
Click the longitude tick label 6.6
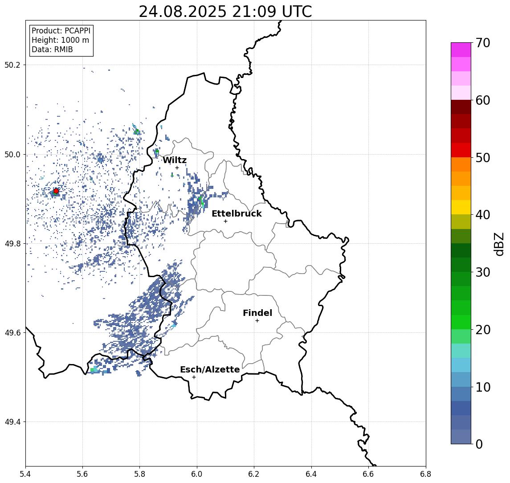click(x=368, y=474)
